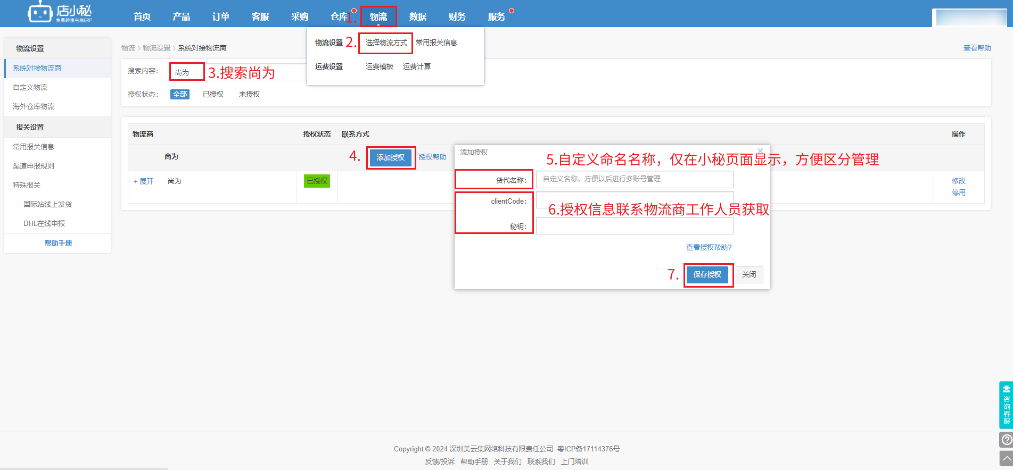
Task: Open the 采购 top menu
Action: click(300, 16)
